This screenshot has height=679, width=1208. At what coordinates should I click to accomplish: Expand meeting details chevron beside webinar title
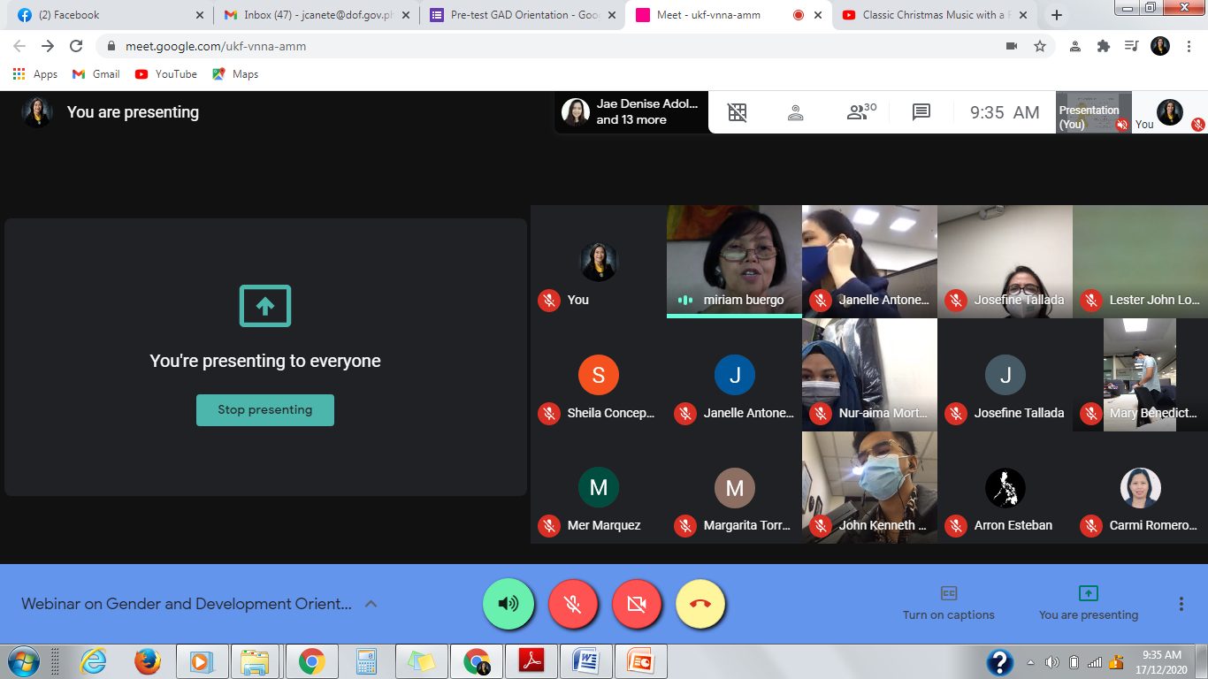point(371,604)
